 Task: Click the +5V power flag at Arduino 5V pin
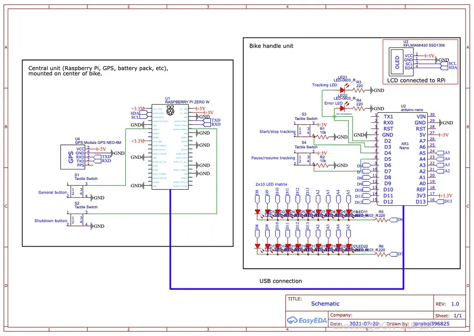click(x=444, y=135)
